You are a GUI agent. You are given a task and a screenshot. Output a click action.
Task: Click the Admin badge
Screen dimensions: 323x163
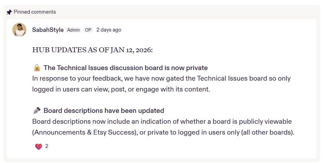pyautogui.click(x=73, y=30)
